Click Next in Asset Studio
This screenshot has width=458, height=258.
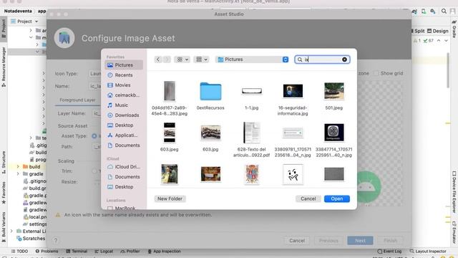360,241
